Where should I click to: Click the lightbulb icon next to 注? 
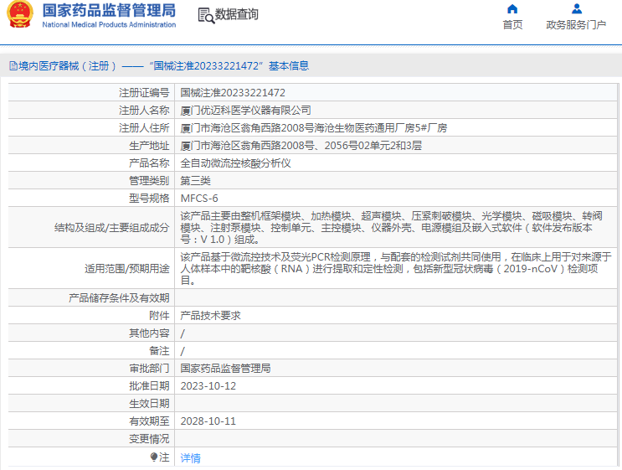pyautogui.click(x=154, y=457)
